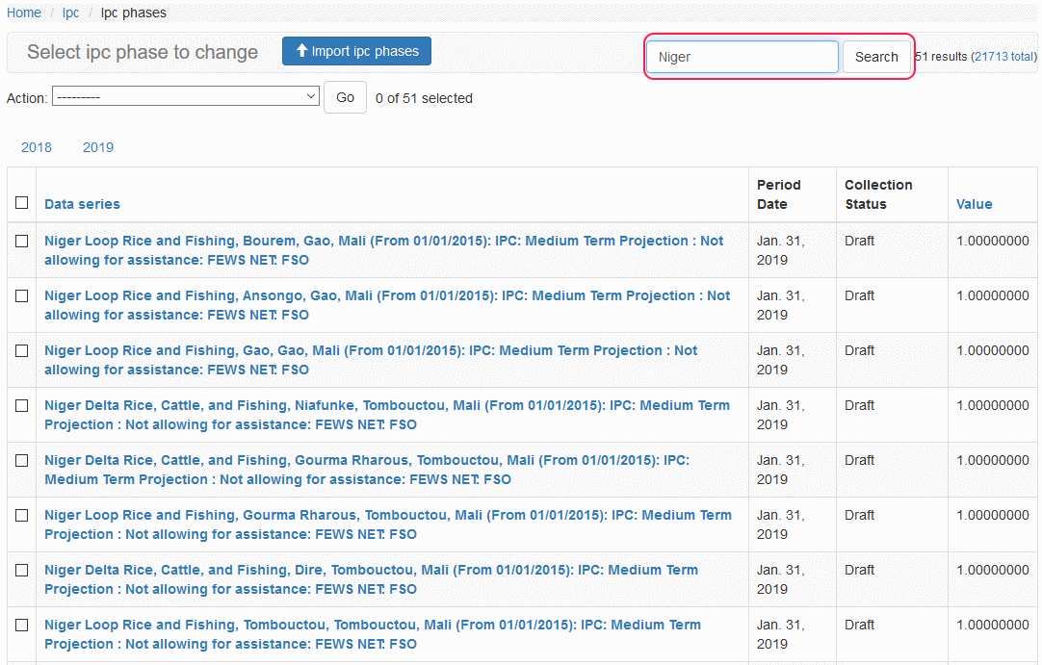Image resolution: width=1042 pixels, height=665 pixels.
Task: Focus the search field containing Niger
Action: pyautogui.click(x=742, y=57)
